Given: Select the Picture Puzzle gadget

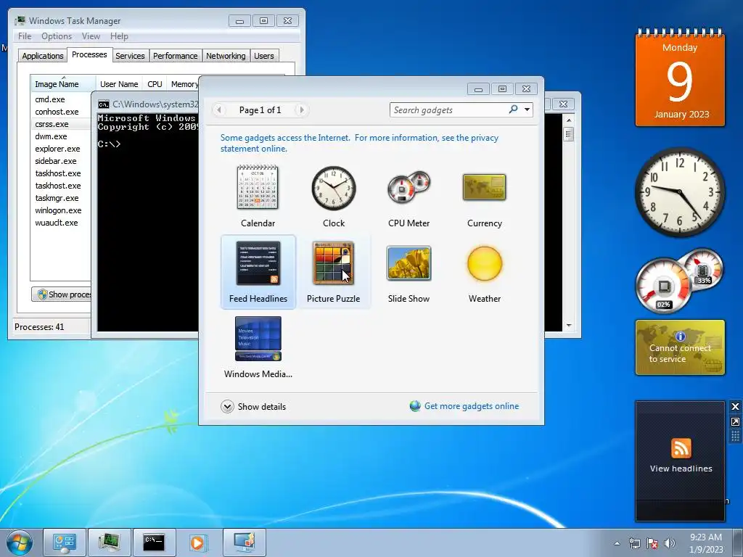Looking at the screenshot, I should point(333,272).
